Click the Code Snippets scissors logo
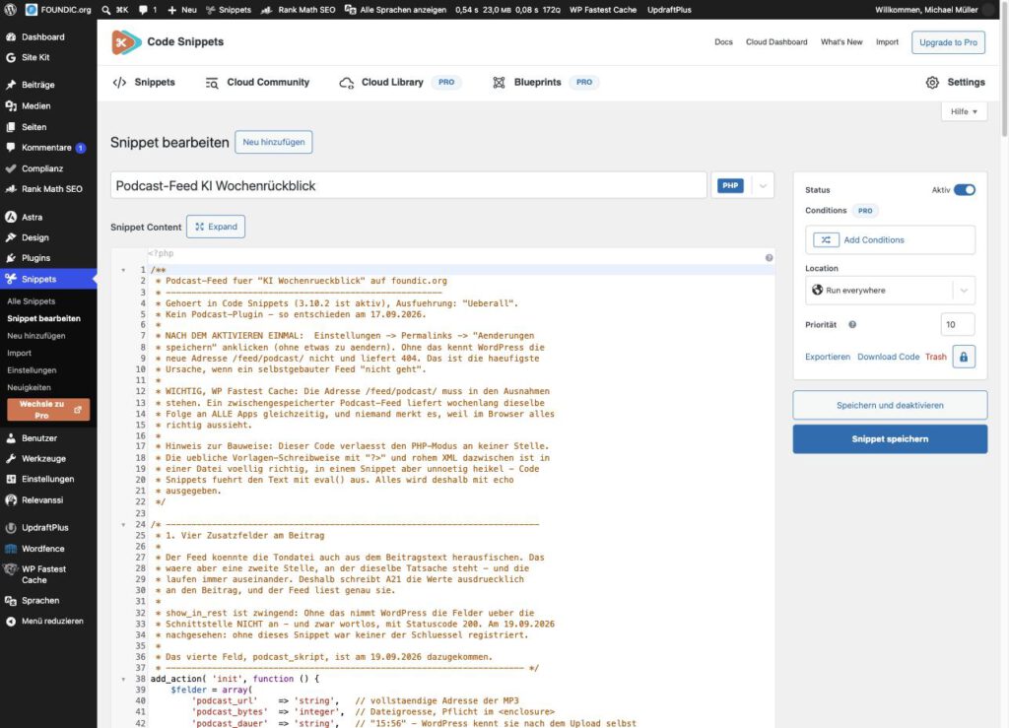Viewport: 1009px width, 728px height. click(125, 42)
